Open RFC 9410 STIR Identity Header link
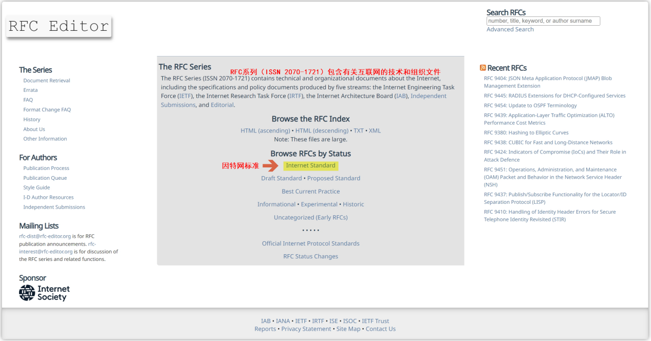Viewport: 651px width, 341px height. pos(550,216)
